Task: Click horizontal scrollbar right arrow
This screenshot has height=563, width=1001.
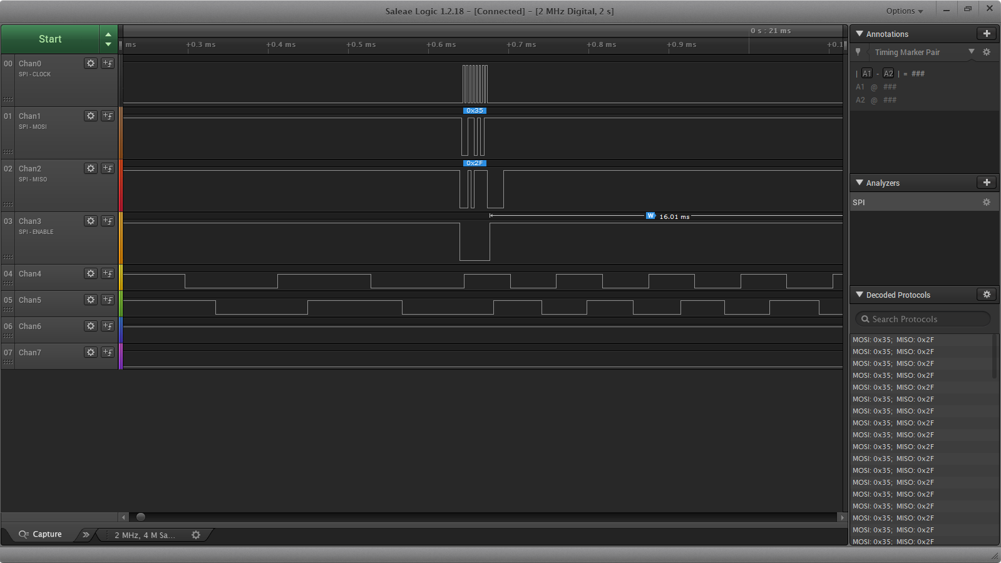Action: pos(842,517)
